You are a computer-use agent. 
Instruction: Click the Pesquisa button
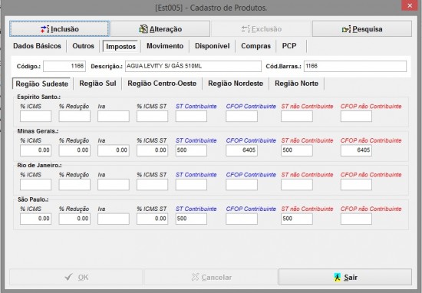click(362, 29)
